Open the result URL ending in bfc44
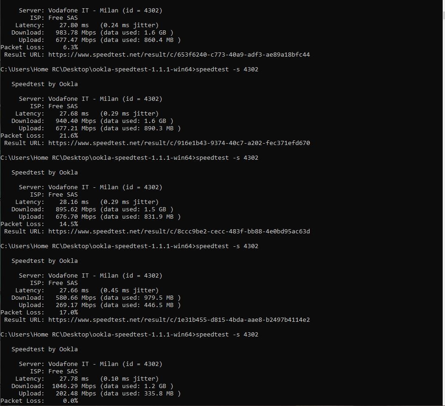This screenshot has width=445, height=406. pyautogui.click(x=179, y=55)
